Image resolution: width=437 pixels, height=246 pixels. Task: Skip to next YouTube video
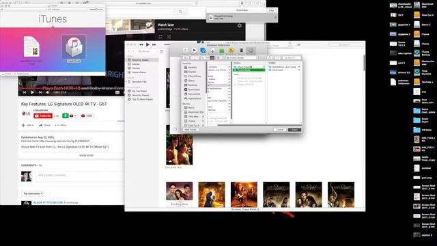click(x=40, y=92)
